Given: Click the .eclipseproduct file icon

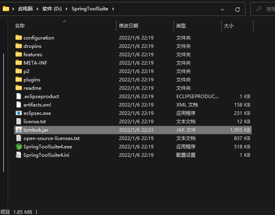Looking at the screenshot, I should pyautogui.click(x=19, y=96).
